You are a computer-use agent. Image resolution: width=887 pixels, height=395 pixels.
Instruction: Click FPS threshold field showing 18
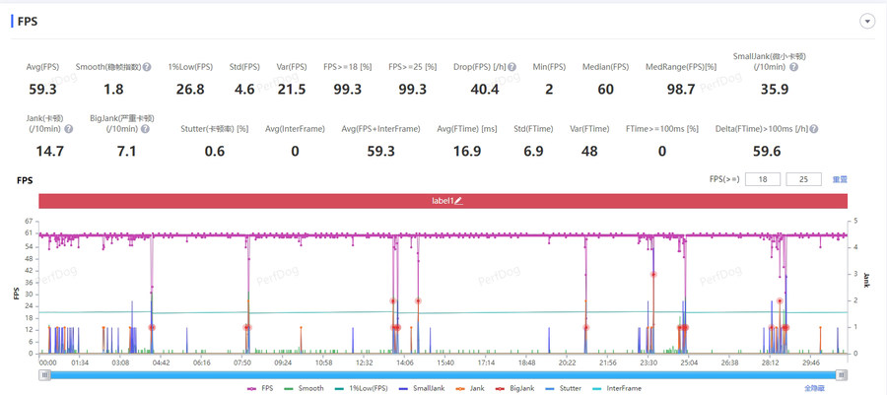pyautogui.click(x=763, y=179)
